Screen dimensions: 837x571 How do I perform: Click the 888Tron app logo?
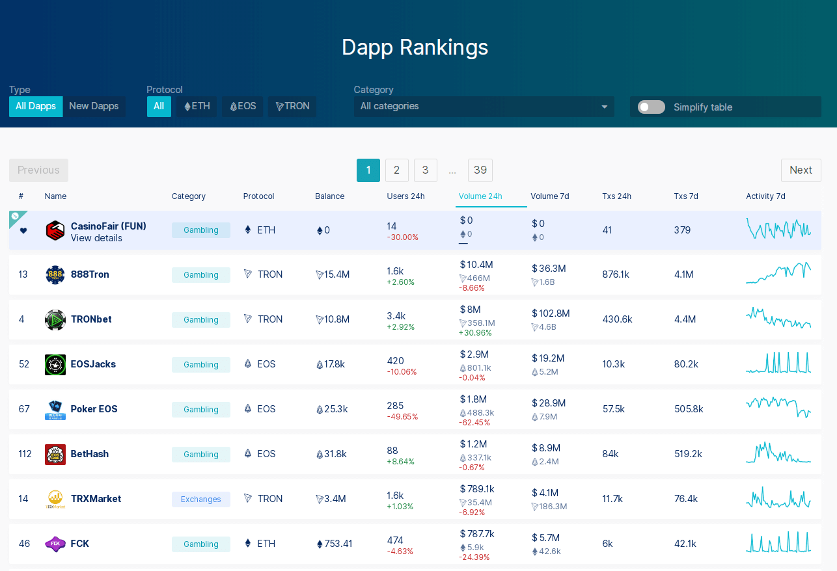click(55, 274)
